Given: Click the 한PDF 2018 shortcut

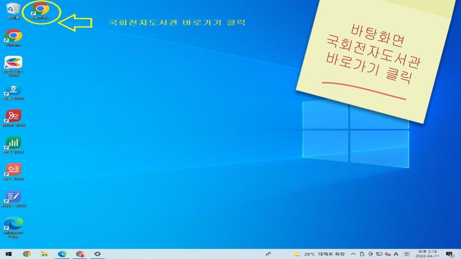Looking at the screenshot, I should click(x=13, y=118).
